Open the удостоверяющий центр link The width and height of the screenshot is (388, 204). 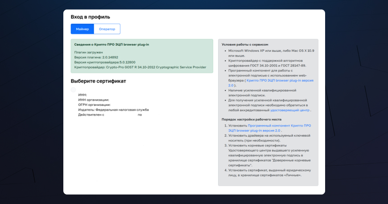290,110
